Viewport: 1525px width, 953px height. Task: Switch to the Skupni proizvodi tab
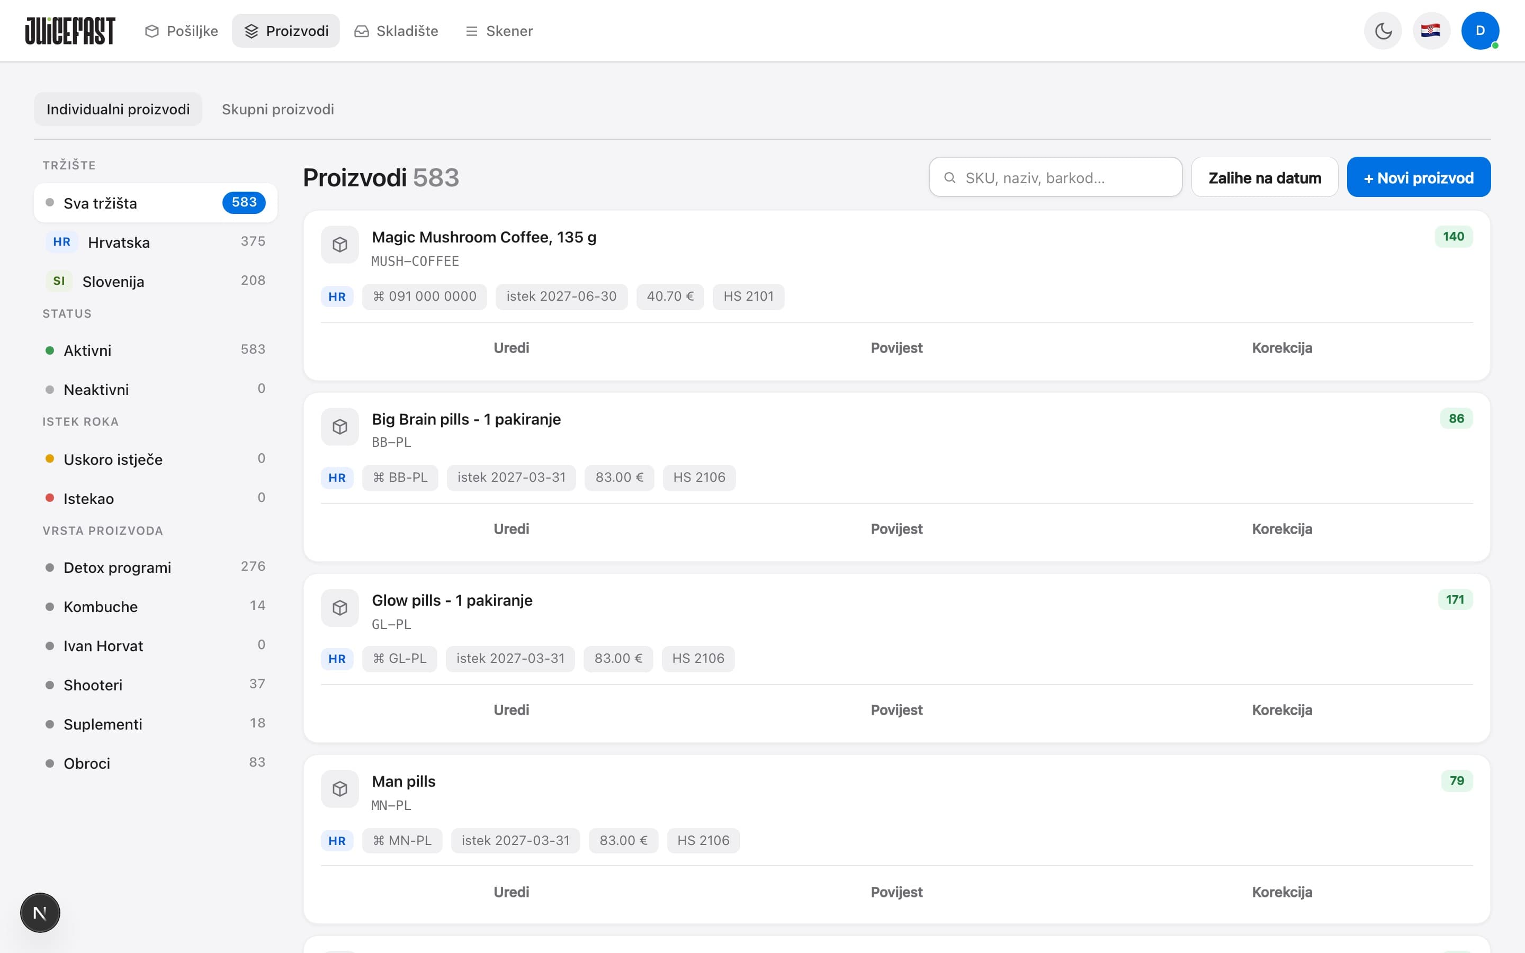(x=278, y=109)
